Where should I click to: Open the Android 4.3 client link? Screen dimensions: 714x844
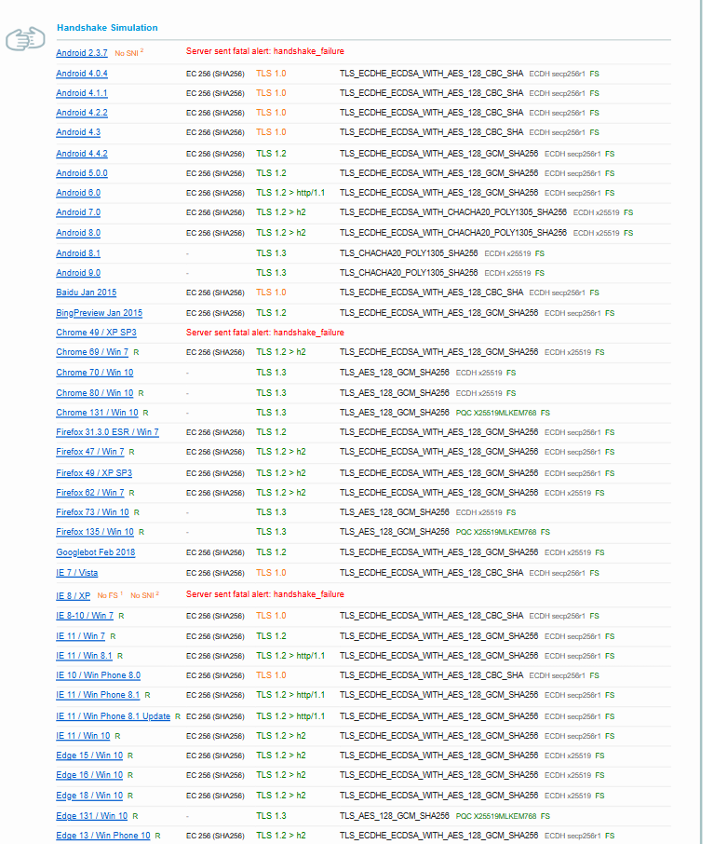pos(78,132)
